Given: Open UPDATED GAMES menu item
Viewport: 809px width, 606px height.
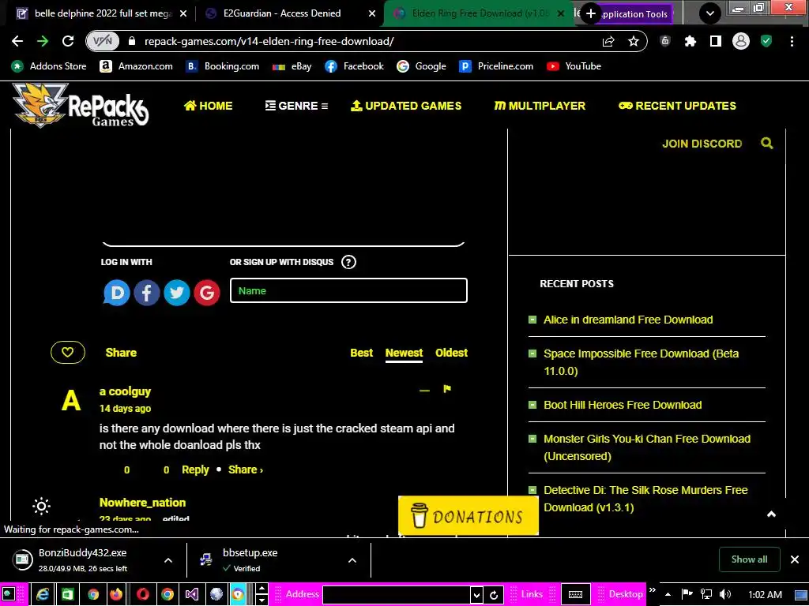Looking at the screenshot, I should (406, 106).
